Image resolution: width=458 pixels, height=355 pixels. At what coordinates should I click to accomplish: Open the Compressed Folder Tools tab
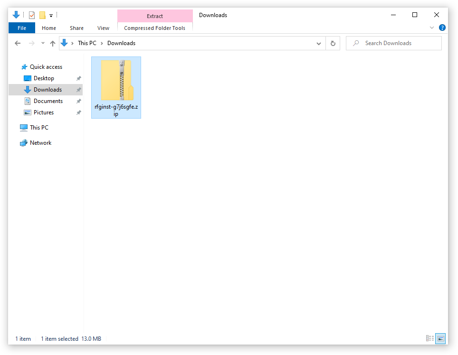[x=154, y=28]
